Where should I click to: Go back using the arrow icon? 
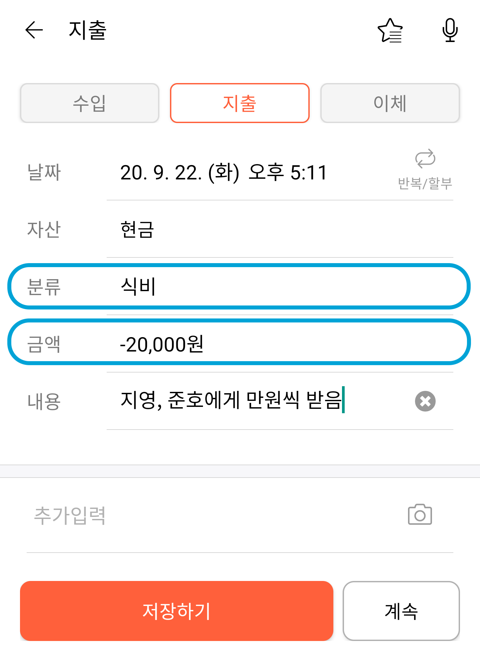(x=34, y=30)
